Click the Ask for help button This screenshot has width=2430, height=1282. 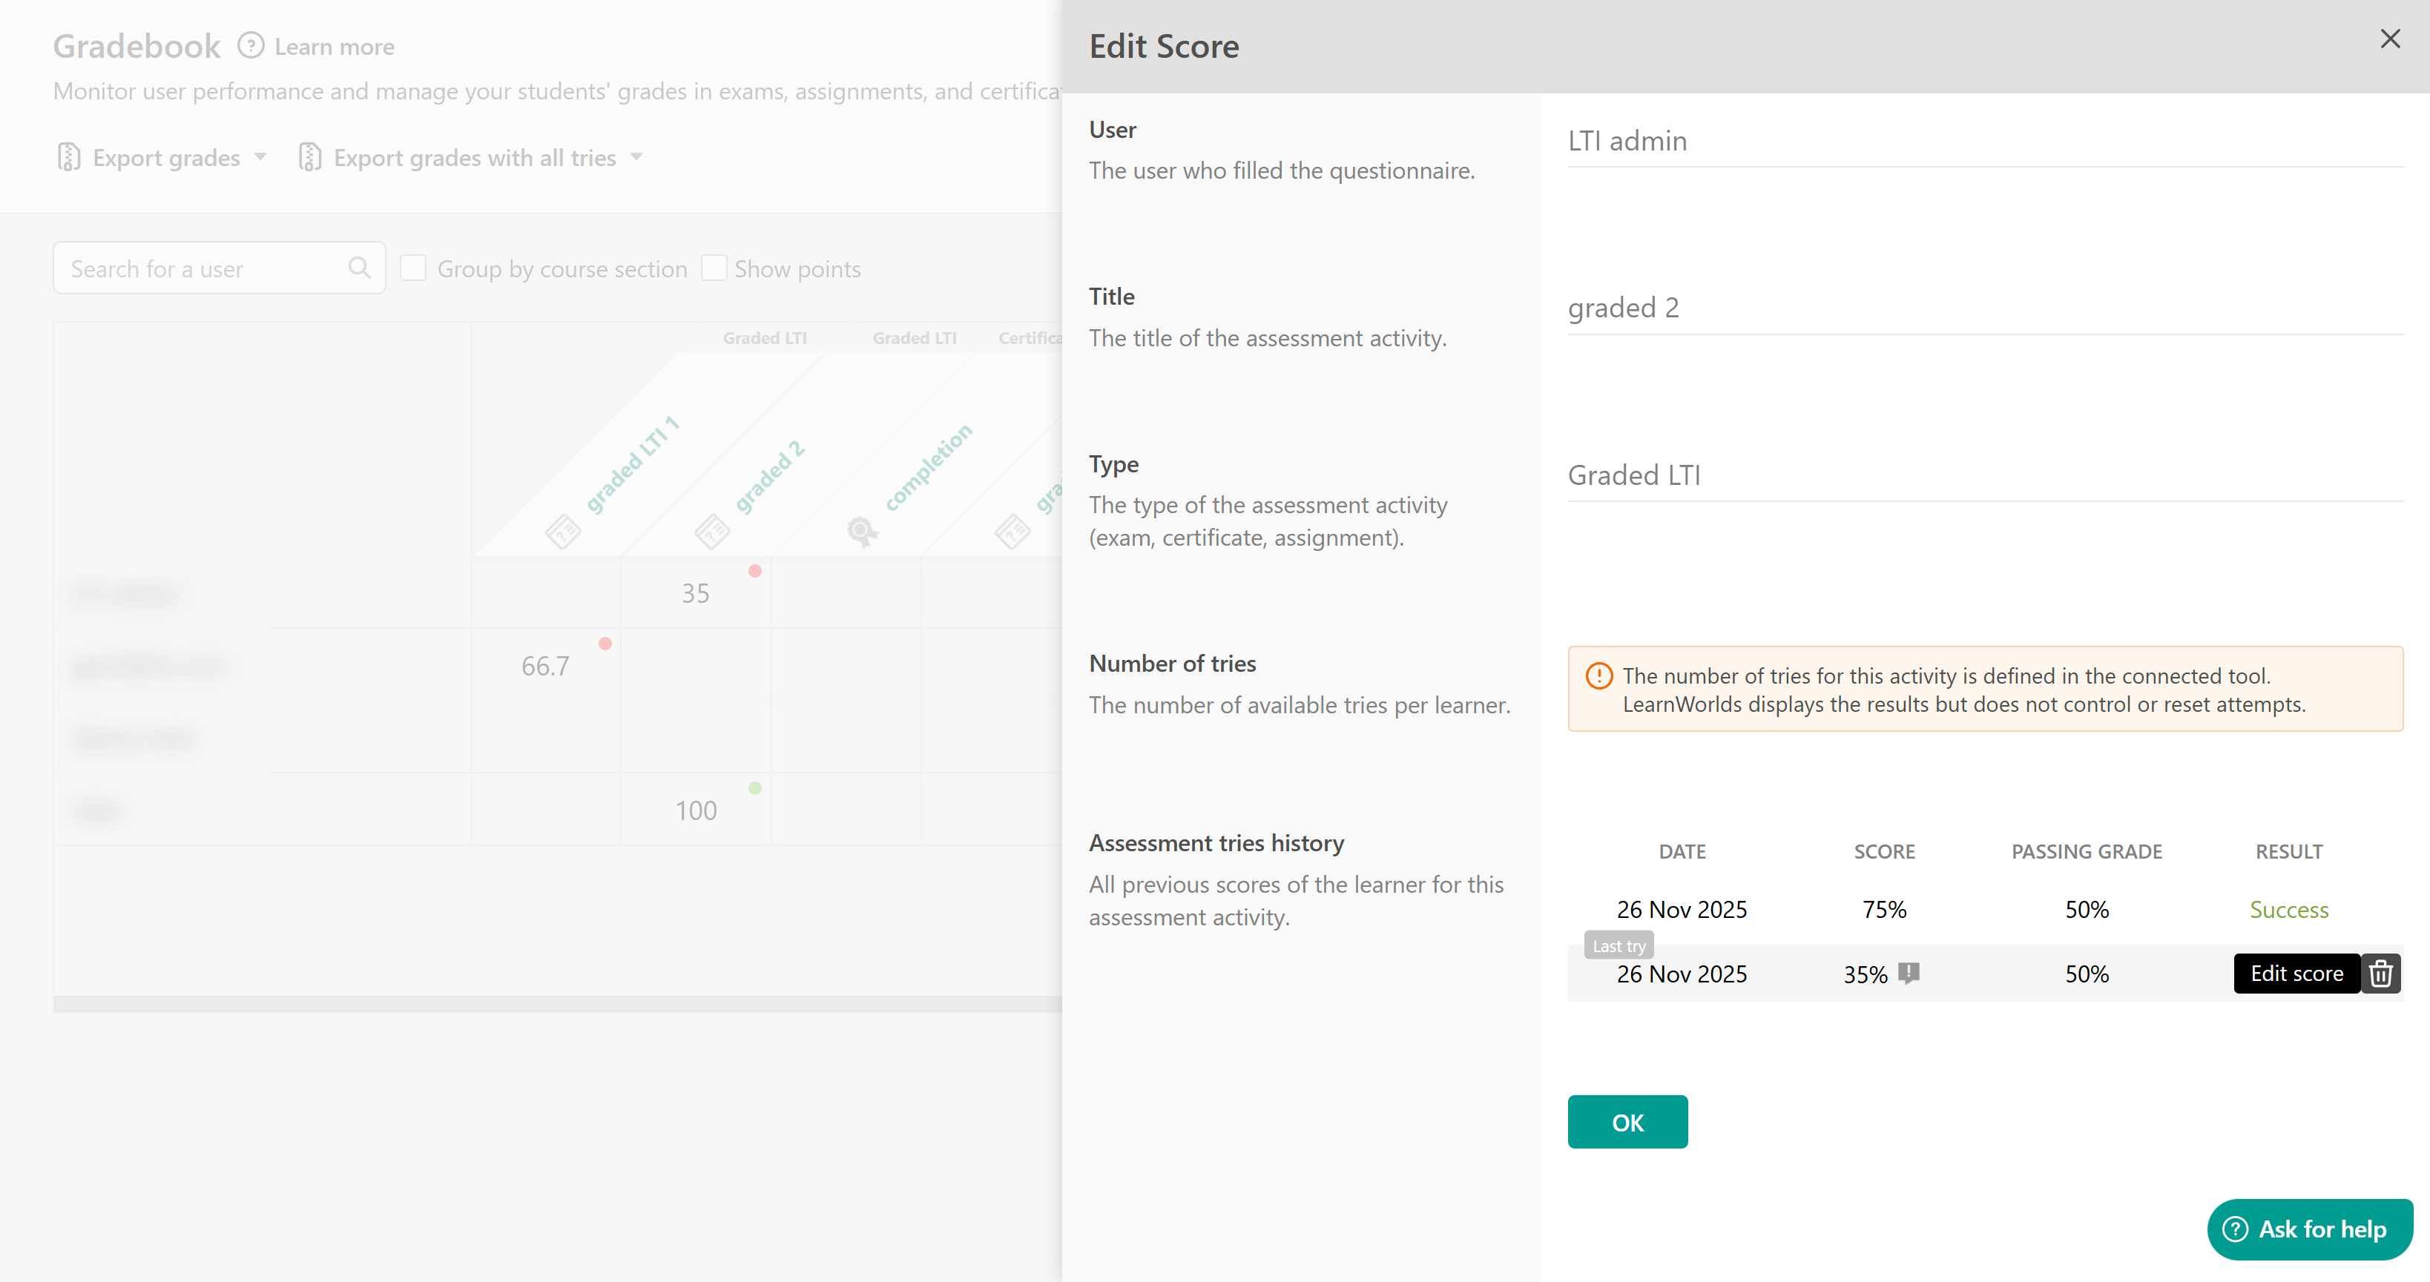point(2309,1229)
